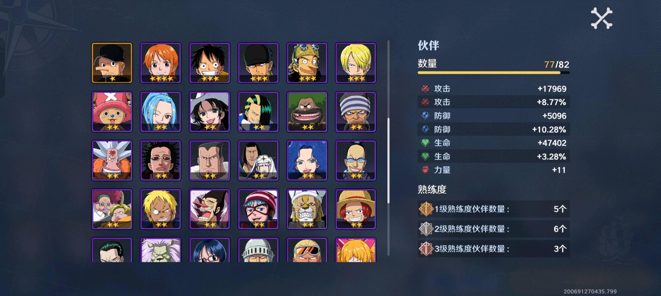The image size is (661, 296).
Task: Click the level 3 proficiency red badge icon
Action: [x=426, y=249]
